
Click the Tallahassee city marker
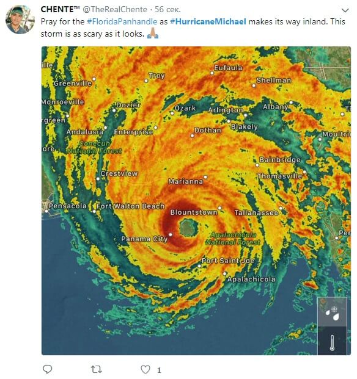point(281,208)
